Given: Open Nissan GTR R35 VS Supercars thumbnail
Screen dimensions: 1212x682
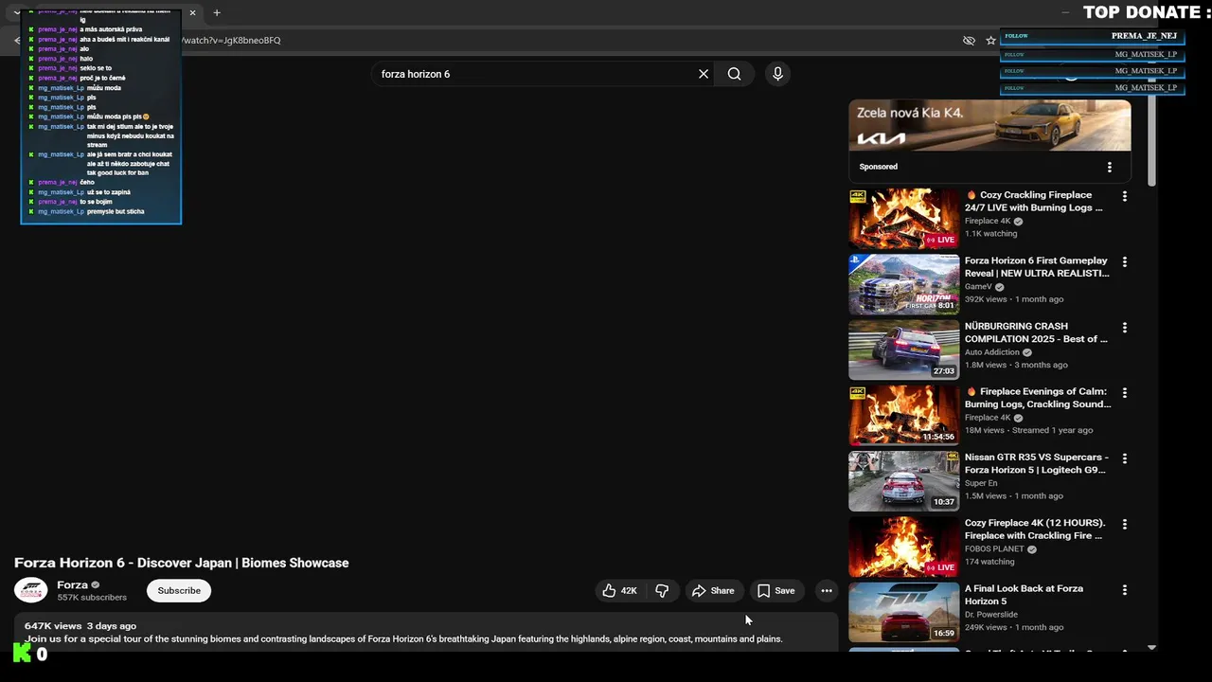Looking at the screenshot, I should click(904, 480).
